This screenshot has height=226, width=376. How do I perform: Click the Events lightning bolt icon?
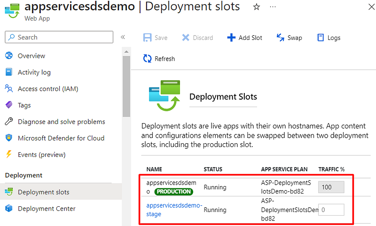tap(8, 155)
